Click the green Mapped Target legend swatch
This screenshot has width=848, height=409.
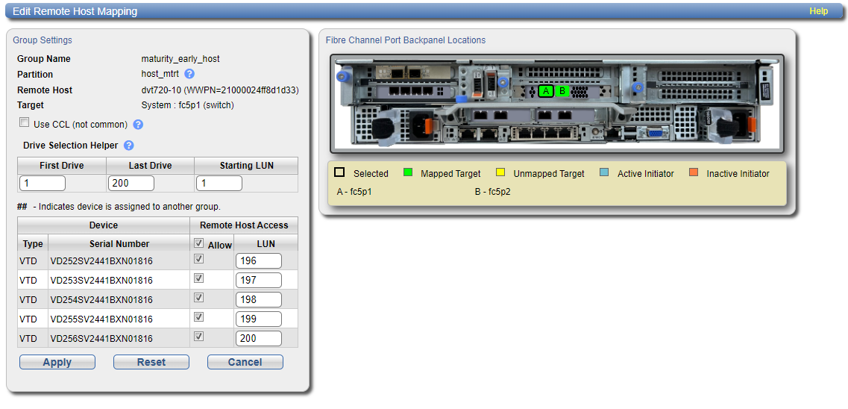coord(407,173)
